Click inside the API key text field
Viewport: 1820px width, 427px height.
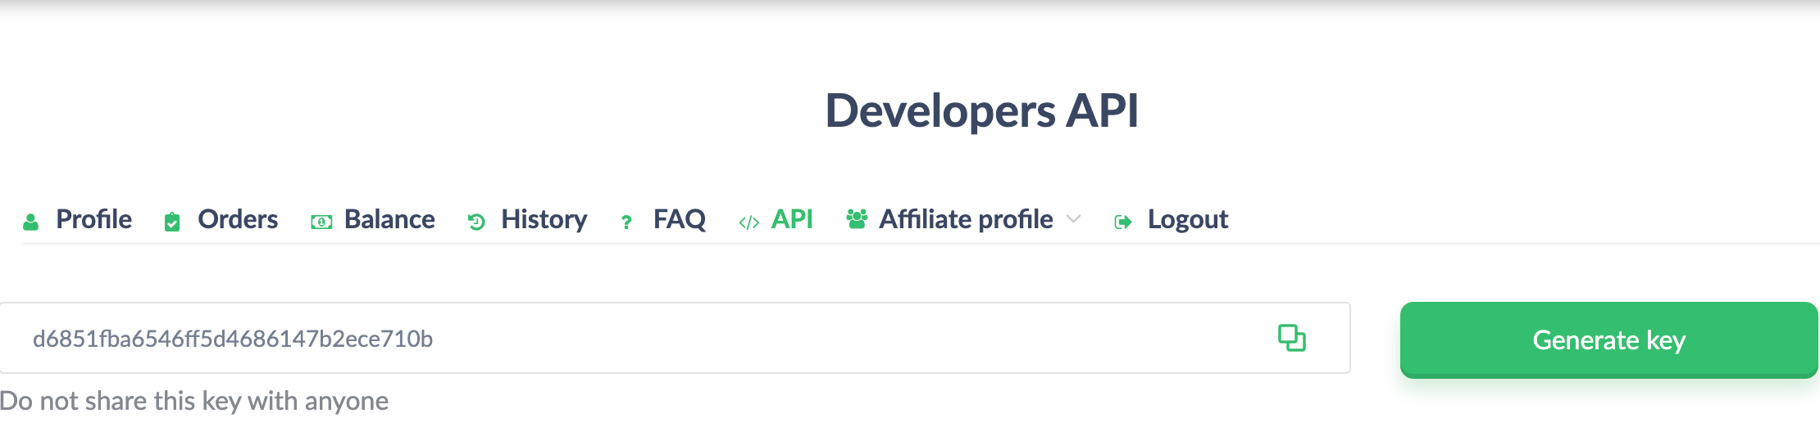[639, 339]
